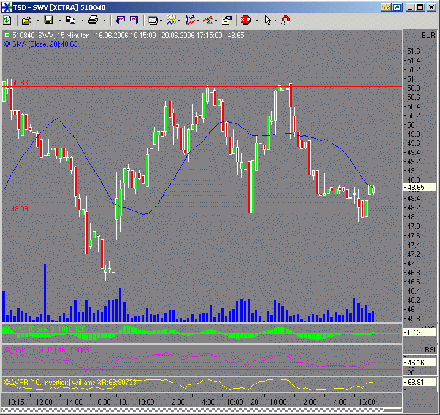Open the indicators dropdown arrow

(216, 20)
